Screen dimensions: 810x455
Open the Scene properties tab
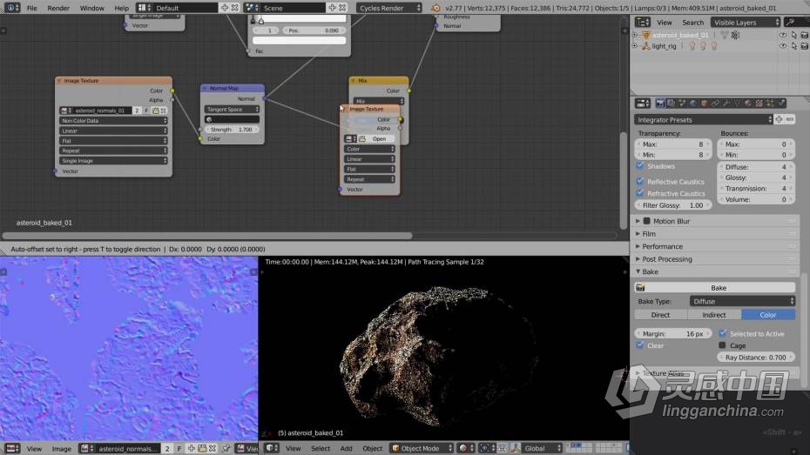click(682, 104)
